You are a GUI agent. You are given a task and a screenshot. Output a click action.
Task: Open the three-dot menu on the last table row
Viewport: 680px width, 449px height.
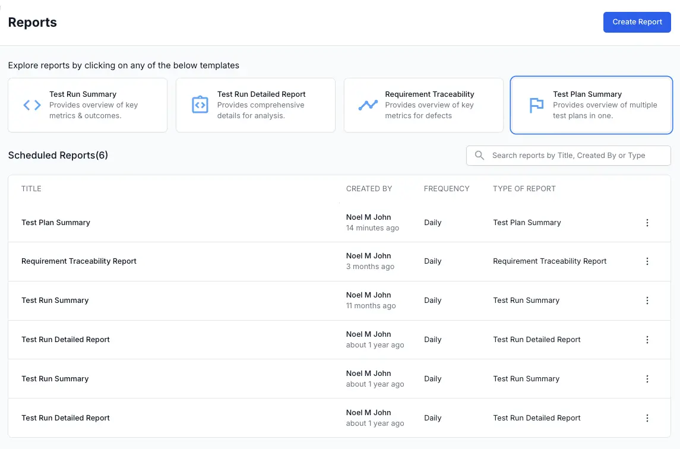click(x=647, y=418)
